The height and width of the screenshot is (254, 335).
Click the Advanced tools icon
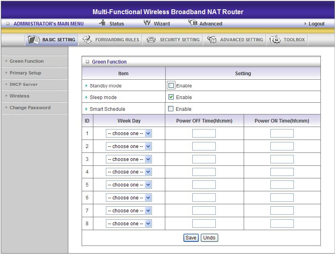pos(193,23)
